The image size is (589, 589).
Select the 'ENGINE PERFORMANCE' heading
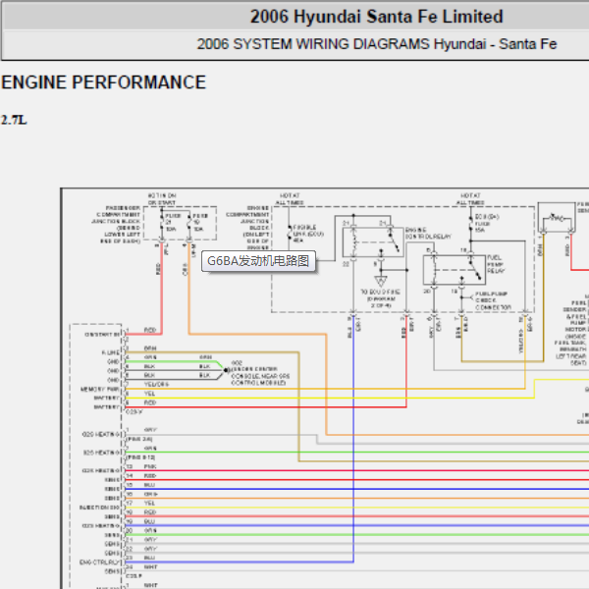tap(104, 82)
